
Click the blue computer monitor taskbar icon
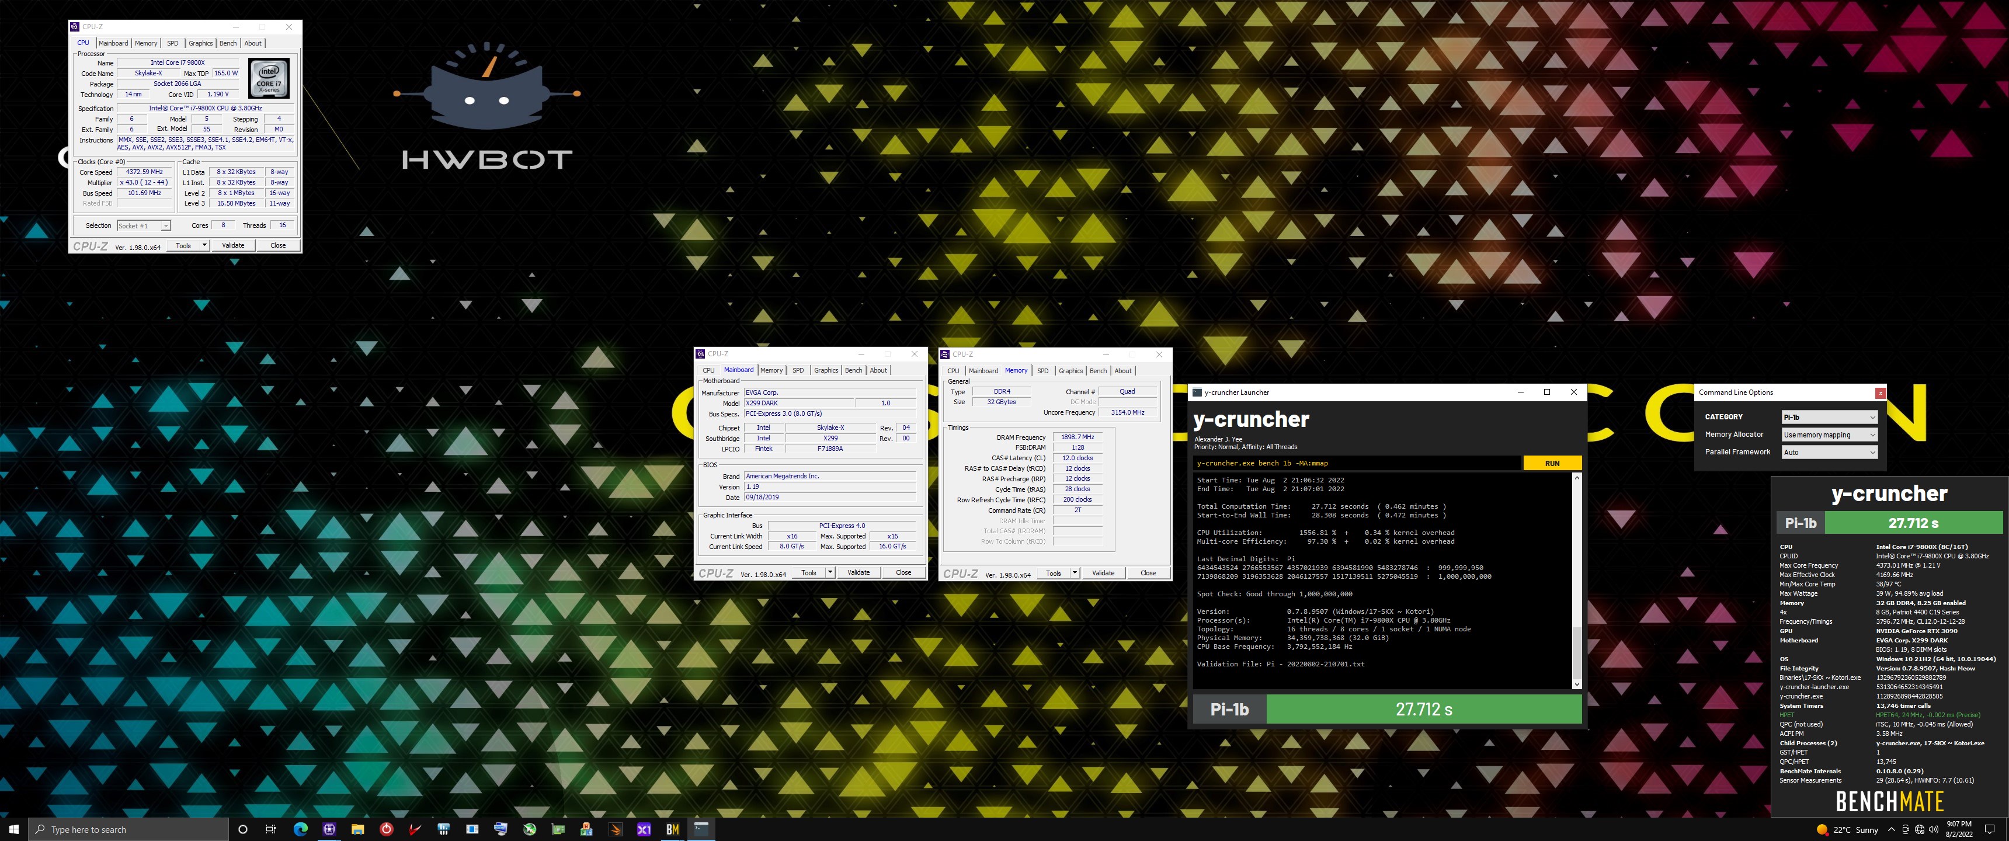[x=500, y=829]
